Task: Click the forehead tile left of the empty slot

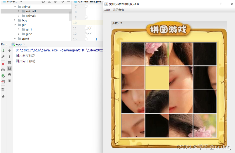Action: (133, 78)
